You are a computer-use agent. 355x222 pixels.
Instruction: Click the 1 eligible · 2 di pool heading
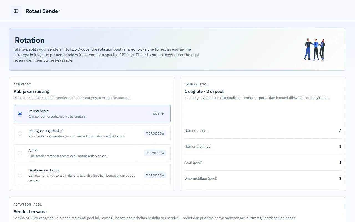click(x=204, y=92)
